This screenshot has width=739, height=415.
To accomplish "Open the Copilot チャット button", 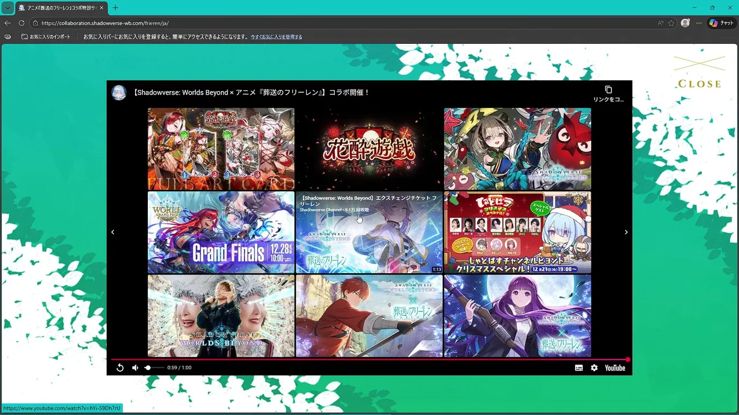I will (721, 23).
